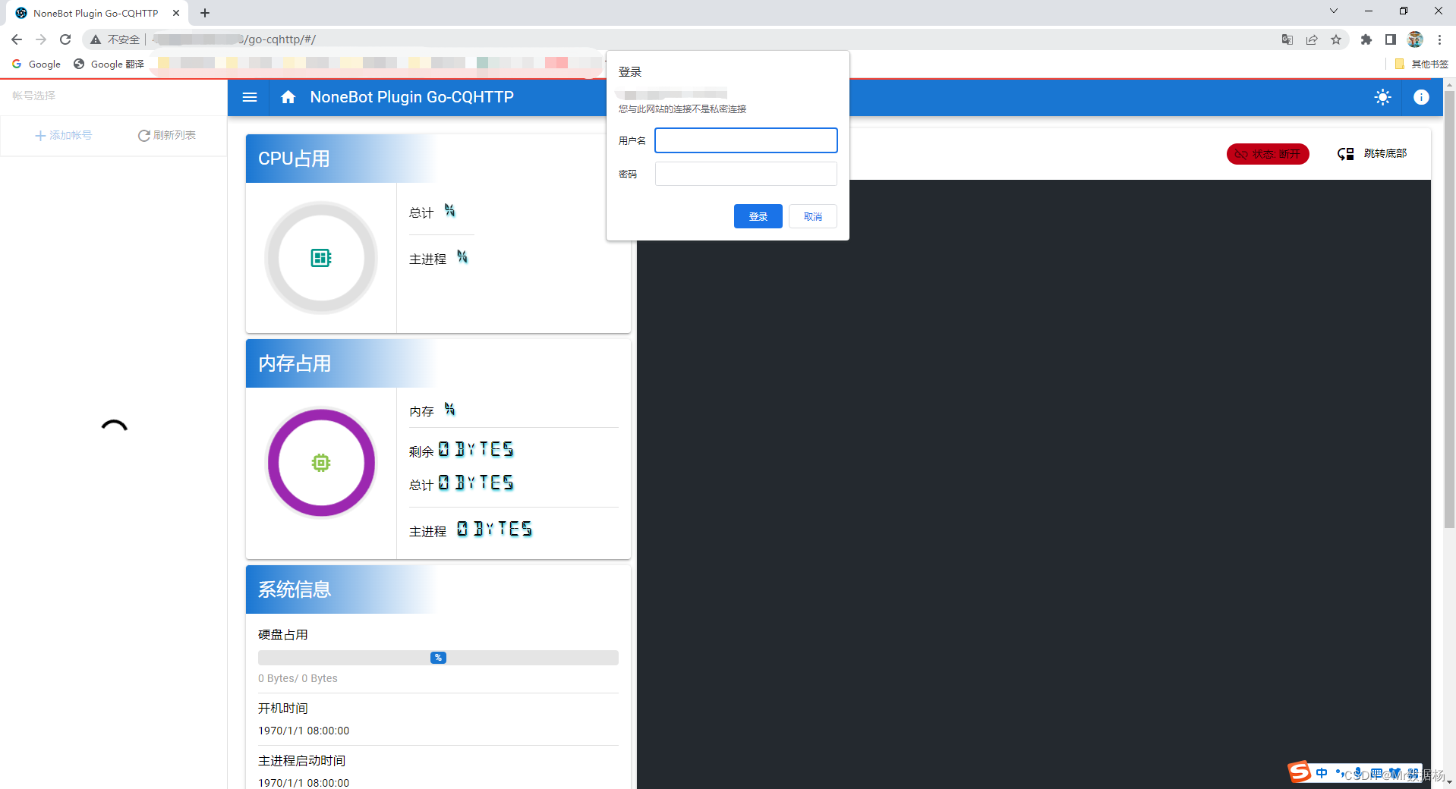Screen dimensions: 1456x789
Task: Dismiss login dialog with 取消 button
Action: point(812,216)
